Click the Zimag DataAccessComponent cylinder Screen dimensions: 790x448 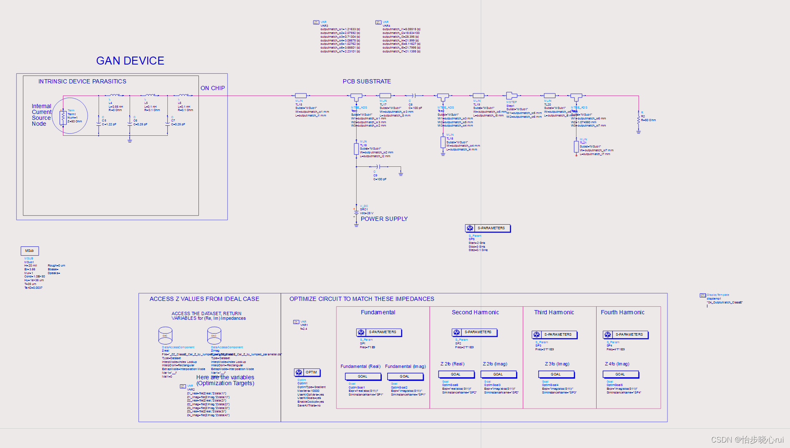(x=214, y=336)
